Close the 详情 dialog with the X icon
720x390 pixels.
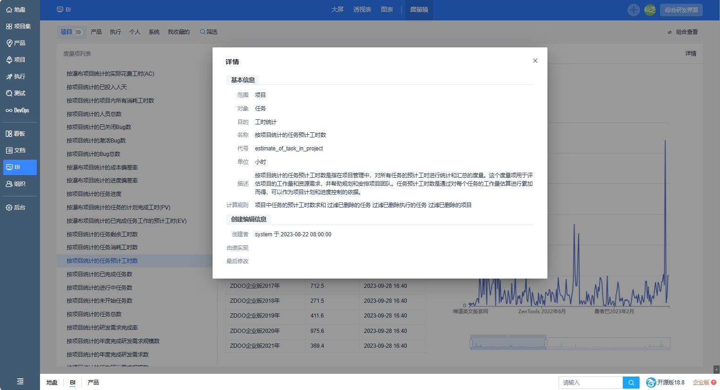tap(535, 61)
